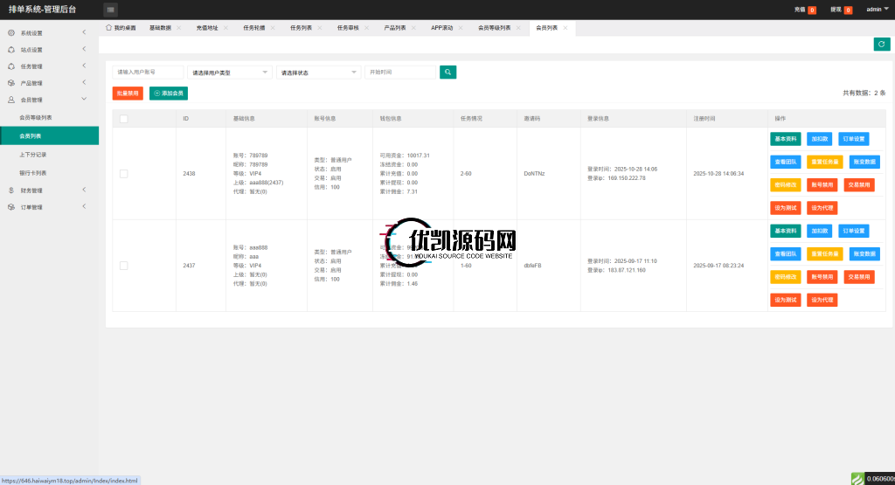Click the 财务管理 icon in sidebar
Viewport: 895px width, 485px height.
(11, 190)
